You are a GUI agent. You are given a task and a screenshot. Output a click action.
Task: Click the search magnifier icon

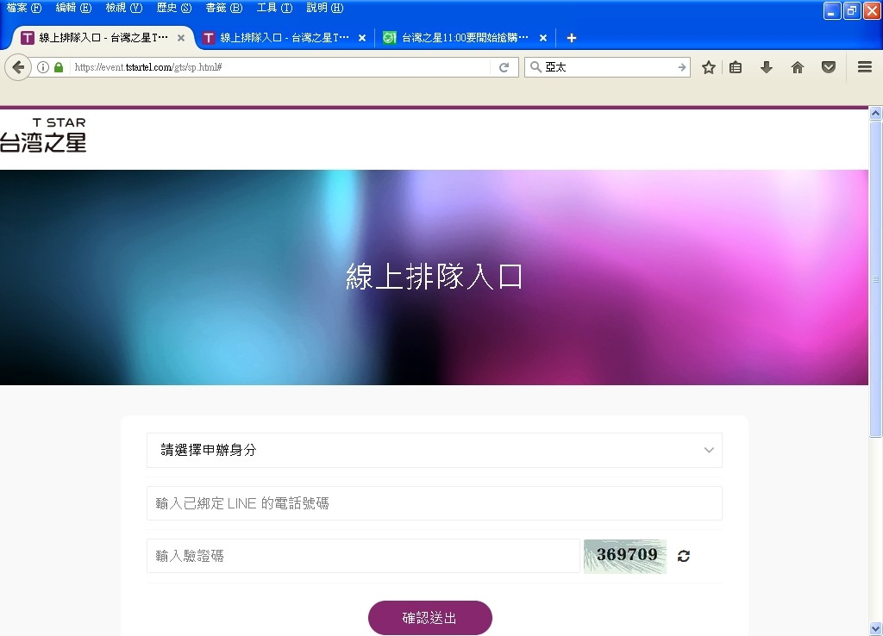point(535,67)
